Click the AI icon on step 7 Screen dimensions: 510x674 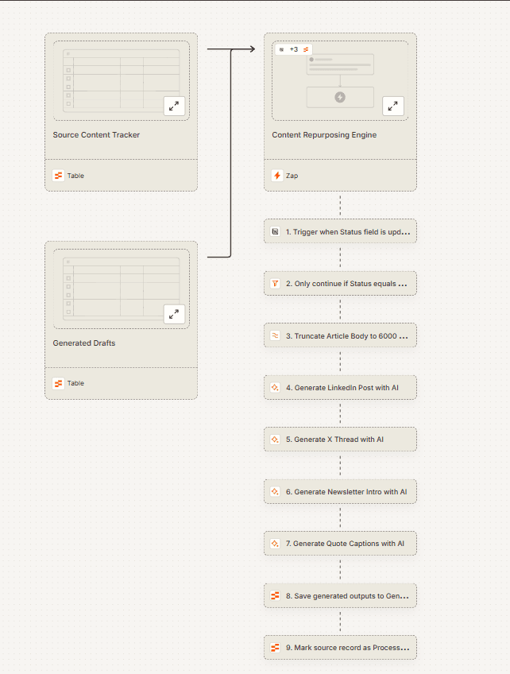pos(275,544)
